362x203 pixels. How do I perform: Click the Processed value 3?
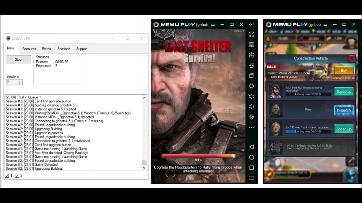click(56, 66)
